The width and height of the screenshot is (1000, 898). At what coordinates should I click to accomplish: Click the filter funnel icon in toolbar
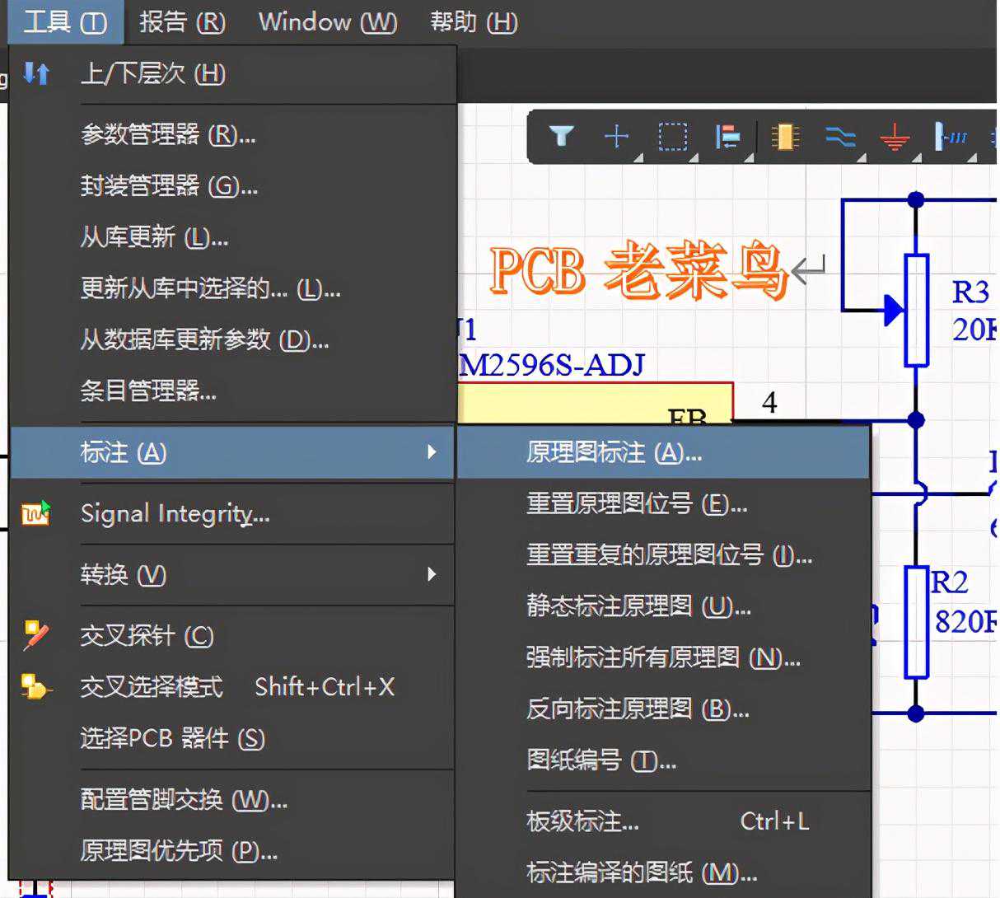coord(561,136)
